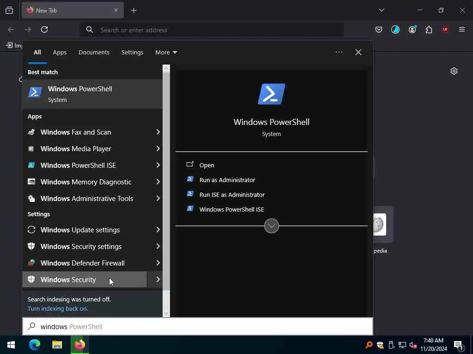This screenshot has height=354, width=473.
Task: Open File Explorer from taskbar
Action: click(57, 345)
